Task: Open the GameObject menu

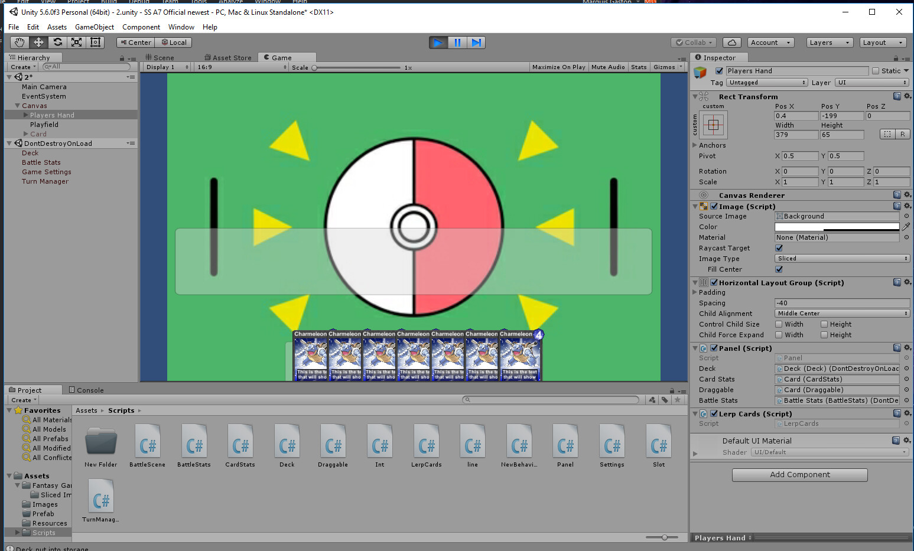Action: click(94, 27)
